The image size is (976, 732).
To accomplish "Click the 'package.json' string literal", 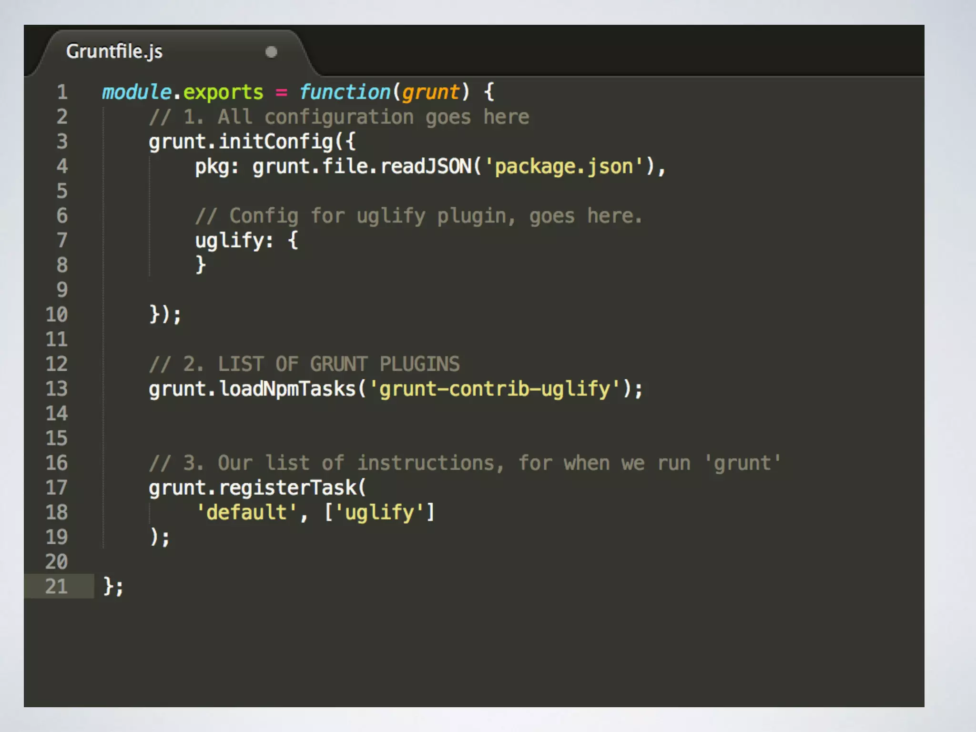I will coord(564,166).
